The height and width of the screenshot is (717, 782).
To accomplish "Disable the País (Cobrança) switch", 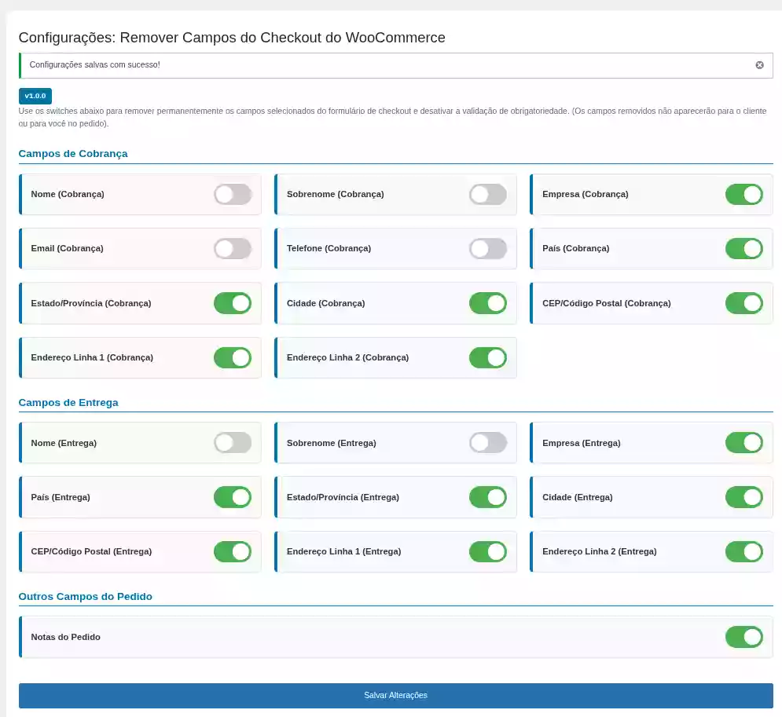I will pos(743,249).
